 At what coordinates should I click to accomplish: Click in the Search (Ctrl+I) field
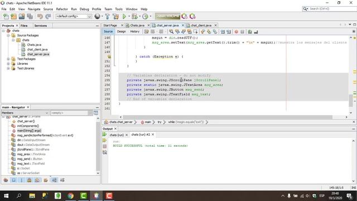coord(332,9)
